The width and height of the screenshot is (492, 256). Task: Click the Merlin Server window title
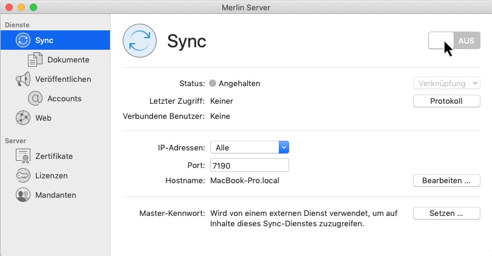point(246,7)
